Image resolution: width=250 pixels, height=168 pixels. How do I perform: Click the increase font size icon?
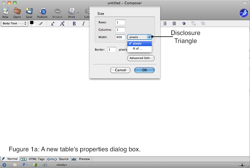pyautogui.click(x=62, y=24)
